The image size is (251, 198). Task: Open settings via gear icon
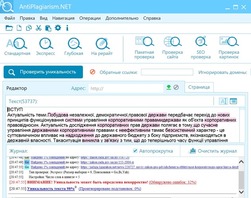[x=58, y=28]
